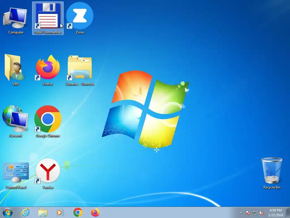Click the 'Control Panel' label text
Viewport: 290px width, 218px height.
(x=16, y=187)
